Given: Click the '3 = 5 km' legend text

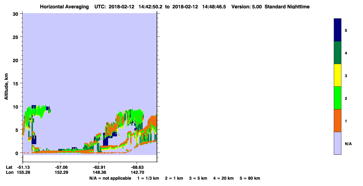Looking at the screenshot, I should click(198, 178).
